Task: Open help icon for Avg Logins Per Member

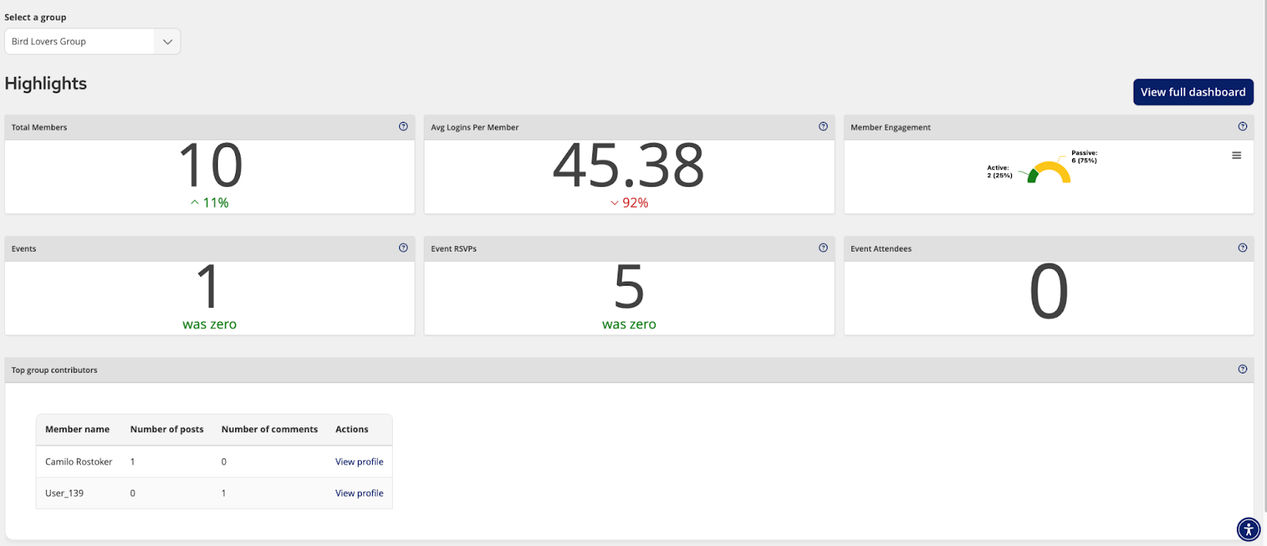Action: 823,127
